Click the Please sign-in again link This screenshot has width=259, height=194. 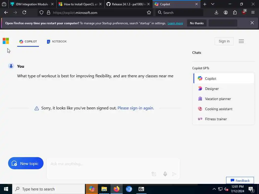click(x=136, y=108)
